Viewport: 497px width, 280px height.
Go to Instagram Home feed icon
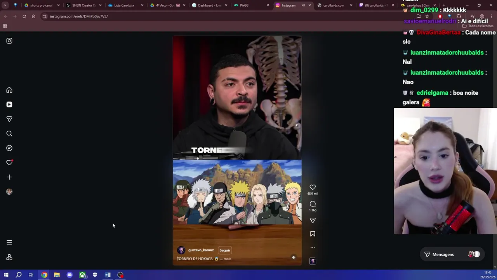[x=9, y=90]
